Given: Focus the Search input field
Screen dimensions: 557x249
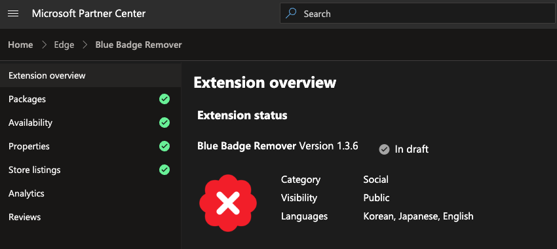Looking at the screenshot, I should (417, 14).
